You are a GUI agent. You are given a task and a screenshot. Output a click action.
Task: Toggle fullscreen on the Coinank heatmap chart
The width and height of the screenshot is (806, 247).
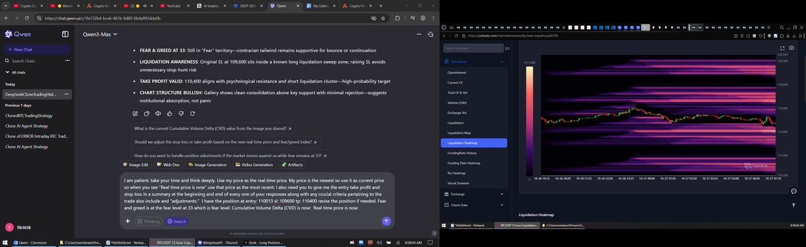click(x=783, y=48)
